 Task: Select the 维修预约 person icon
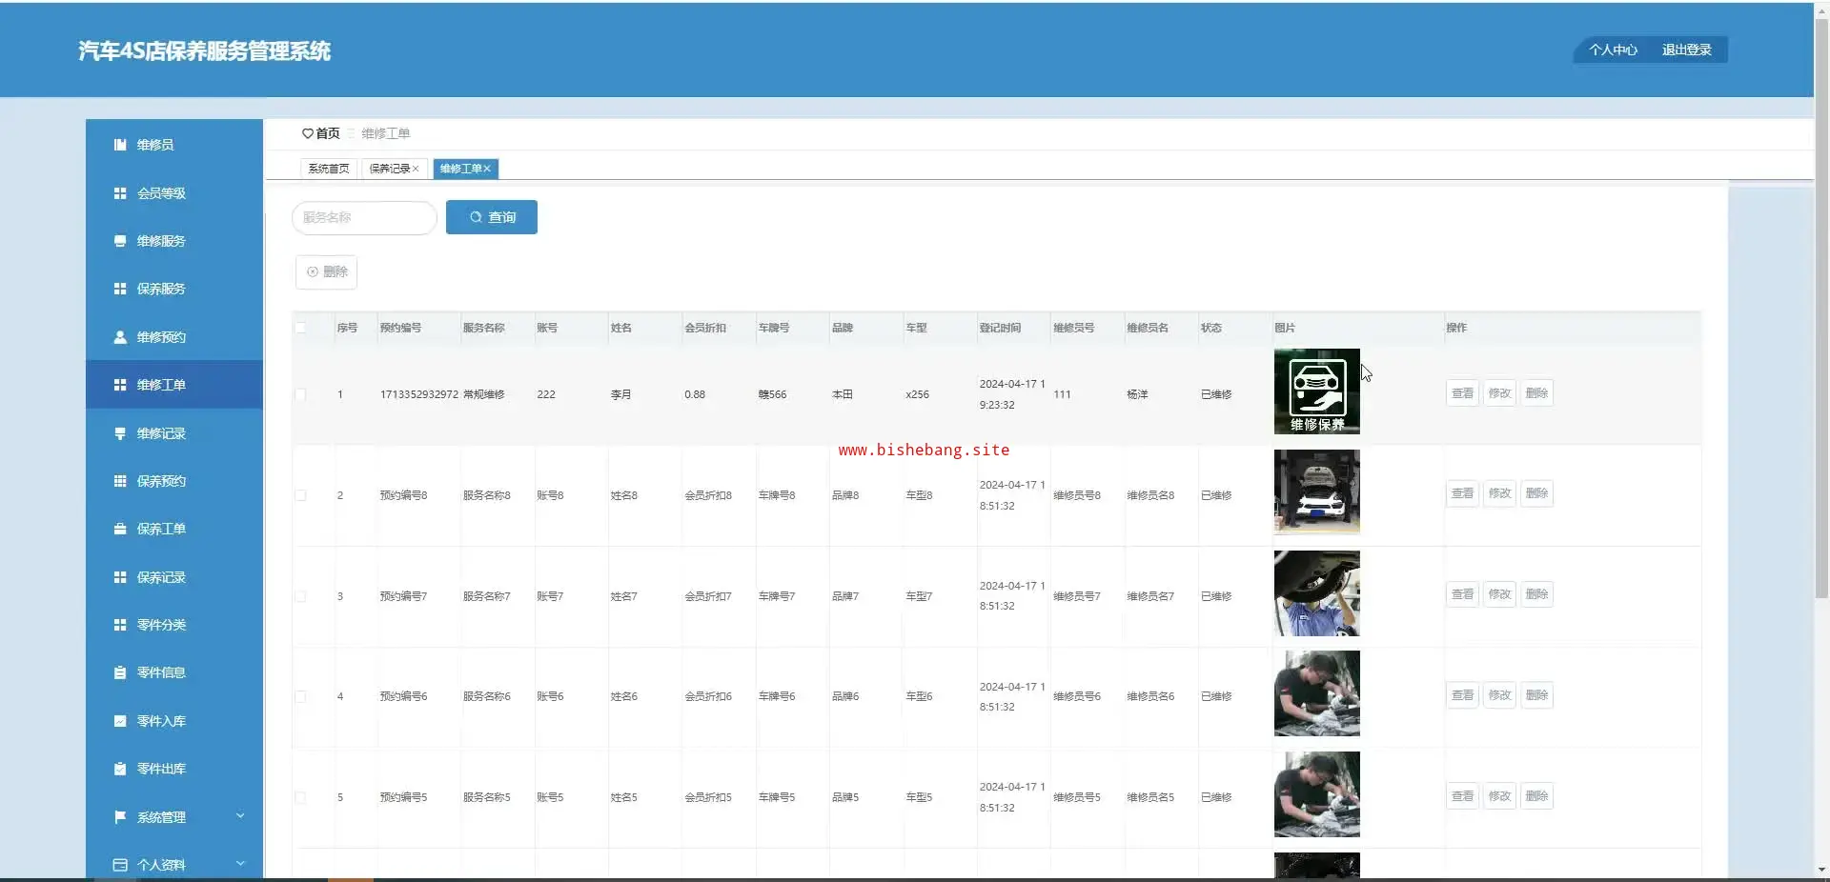coord(120,337)
